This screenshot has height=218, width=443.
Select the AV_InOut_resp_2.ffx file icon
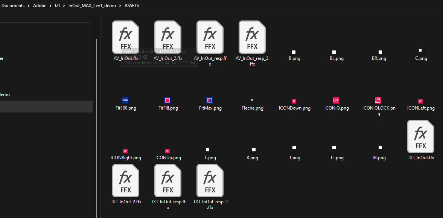click(252, 37)
